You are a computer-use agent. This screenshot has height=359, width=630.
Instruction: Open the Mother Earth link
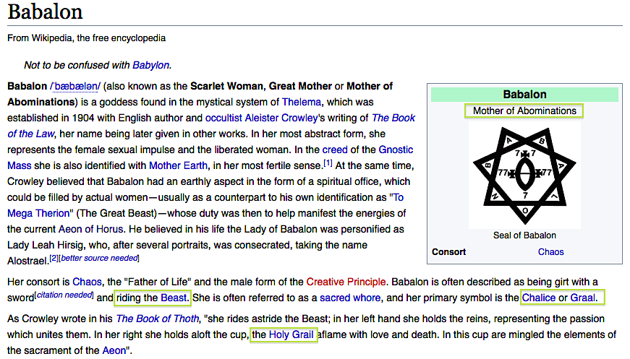click(x=174, y=165)
